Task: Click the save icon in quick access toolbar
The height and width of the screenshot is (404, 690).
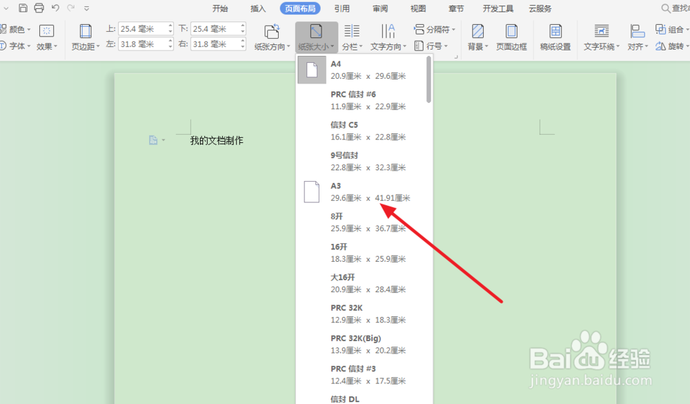Action: tap(22, 8)
